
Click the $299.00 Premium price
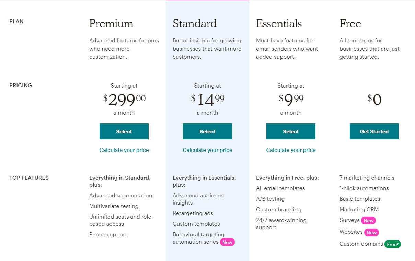pos(124,100)
